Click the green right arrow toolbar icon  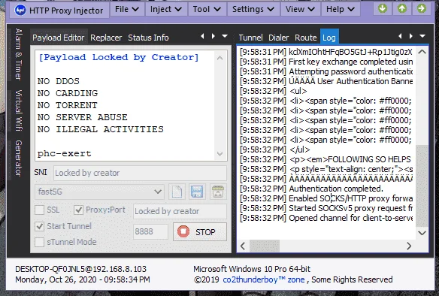[422, 9]
